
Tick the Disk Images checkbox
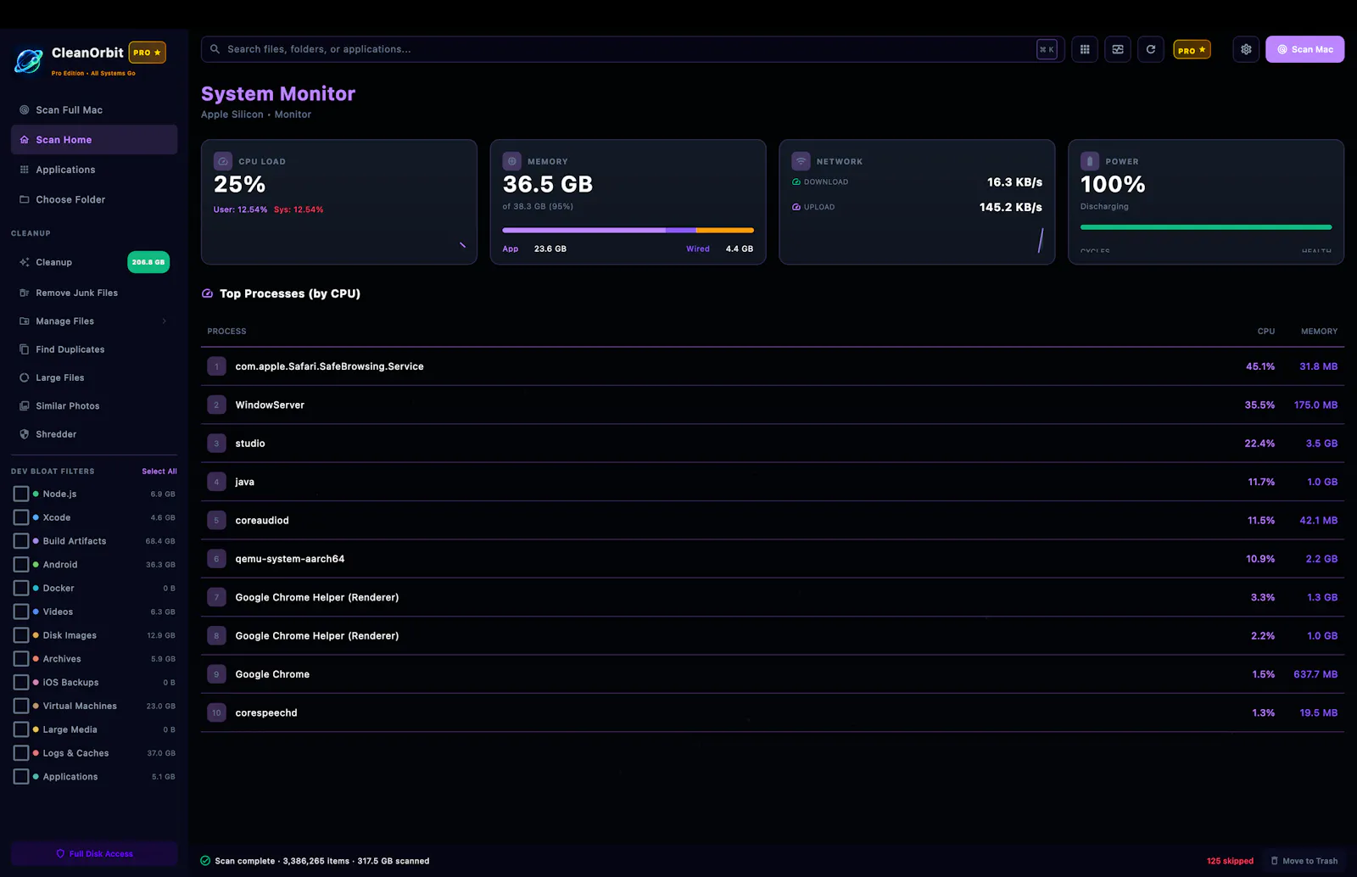pyautogui.click(x=21, y=635)
